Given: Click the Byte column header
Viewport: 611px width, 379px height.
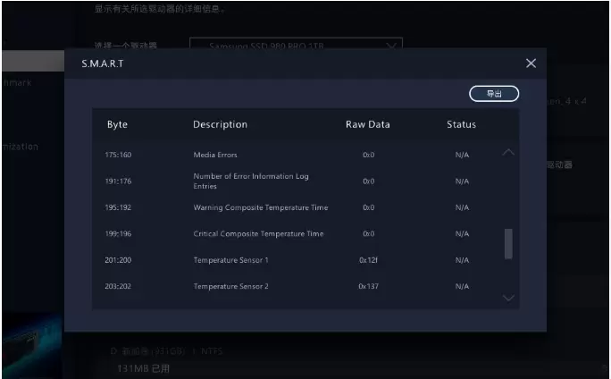Looking at the screenshot, I should [x=117, y=124].
